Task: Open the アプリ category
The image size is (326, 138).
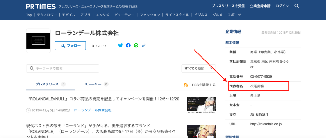Action: click(85, 15)
